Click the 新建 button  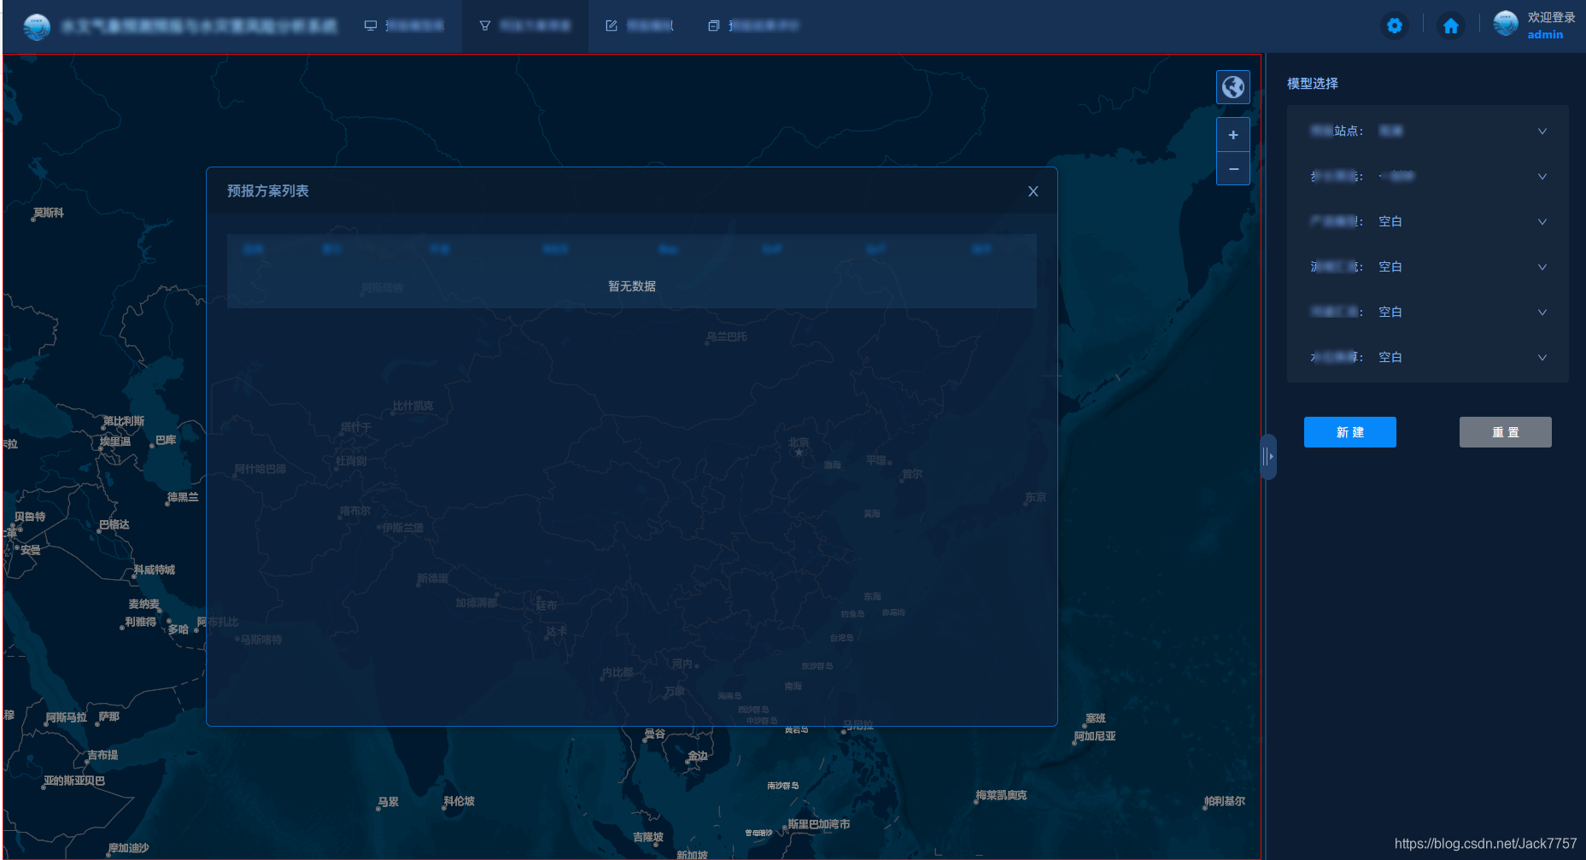(x=1350, y=432)
